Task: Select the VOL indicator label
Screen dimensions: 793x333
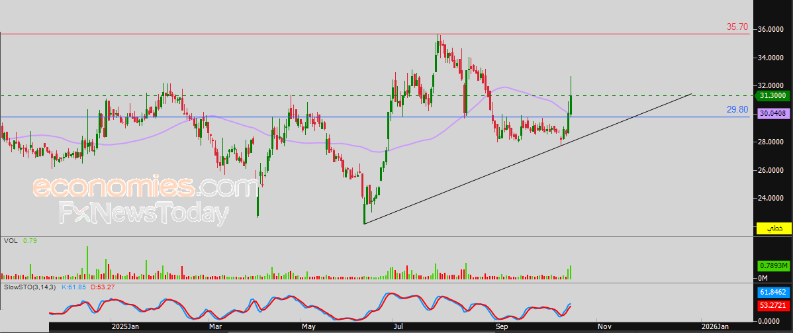Action: coord(11,241)
